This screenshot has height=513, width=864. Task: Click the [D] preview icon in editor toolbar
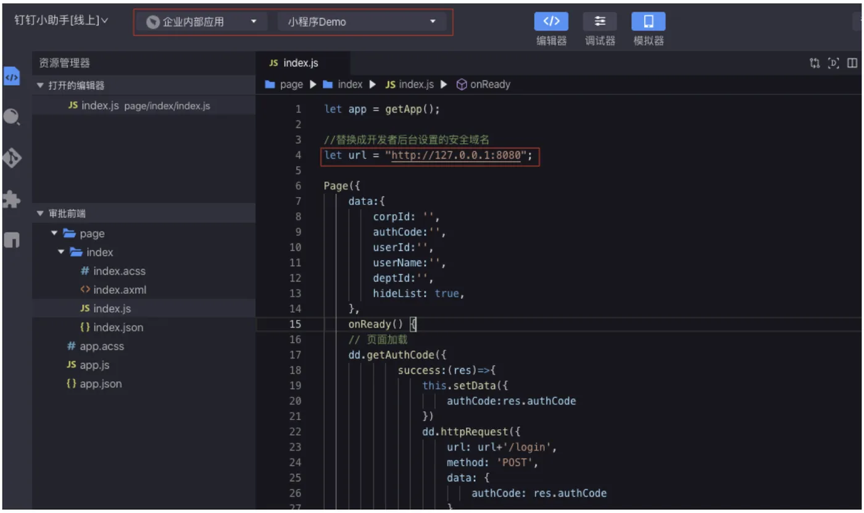click(x=834, y=63)
